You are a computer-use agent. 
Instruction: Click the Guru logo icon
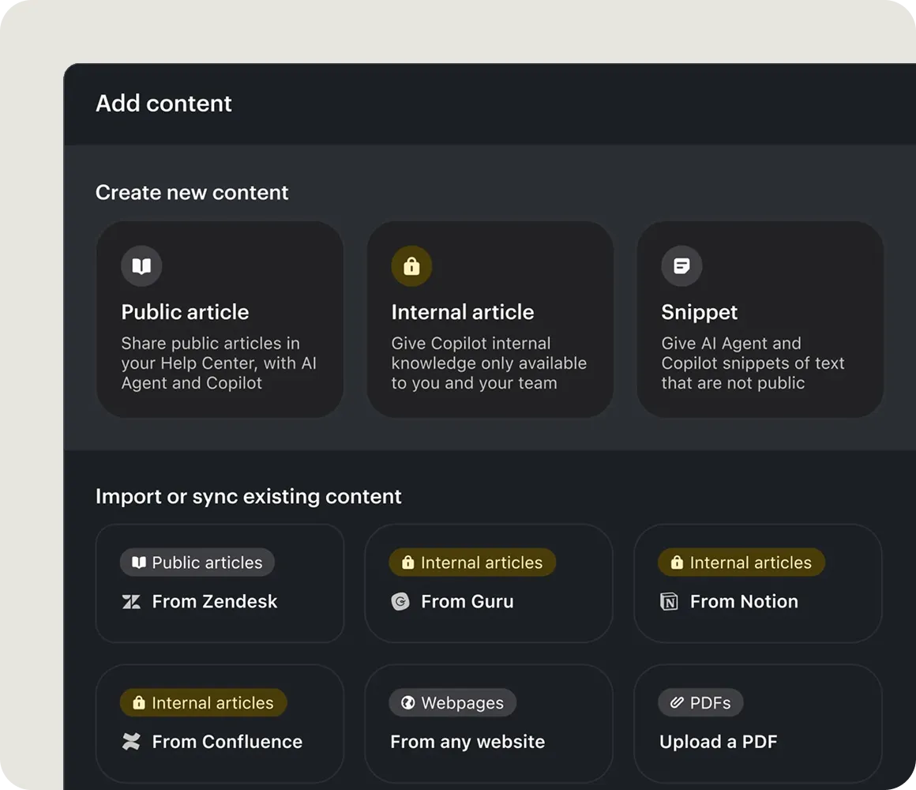click(x=400, y=602)
